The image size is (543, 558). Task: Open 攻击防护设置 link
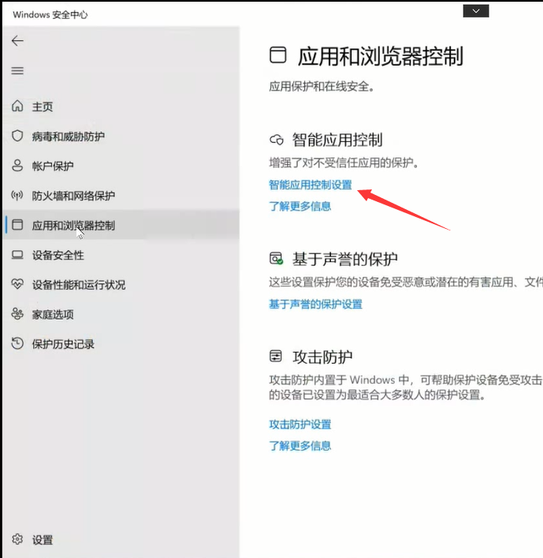tap(300, 424)
